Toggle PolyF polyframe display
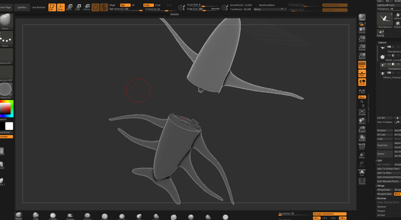Image resolution: width=401 pixels, height=220 pixels. (362, 147)
